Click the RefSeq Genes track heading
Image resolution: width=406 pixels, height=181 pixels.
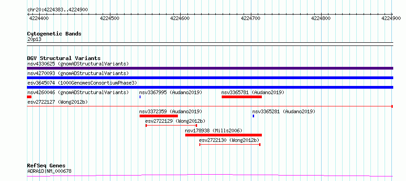point(46,166)
